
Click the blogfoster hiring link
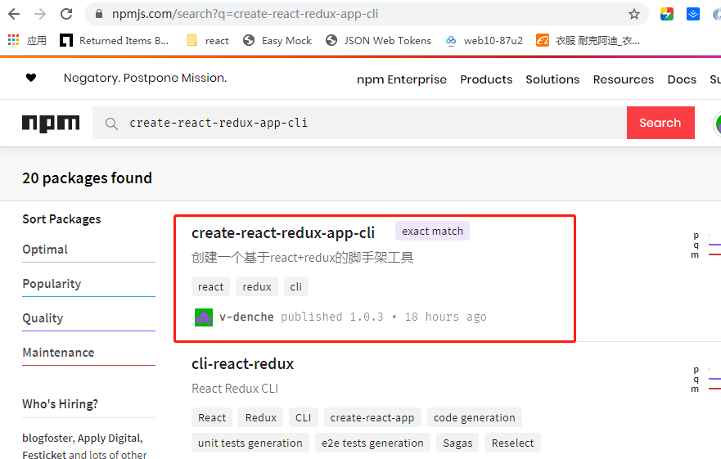point(47,438)
